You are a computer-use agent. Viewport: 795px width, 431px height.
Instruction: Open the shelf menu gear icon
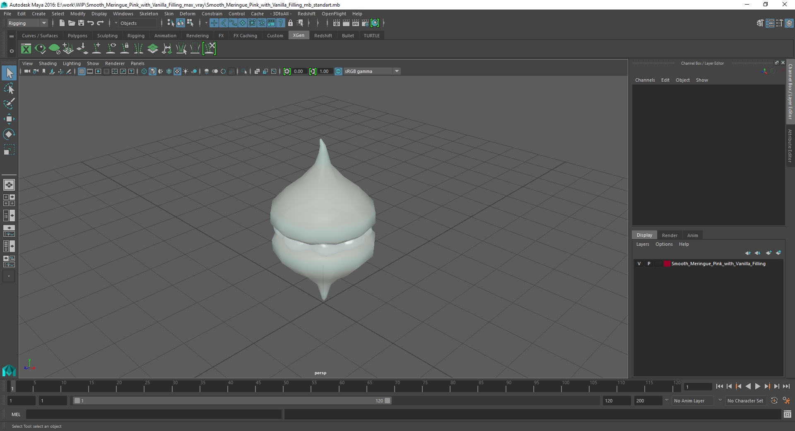pyautogui.click(x=12, y=51)
